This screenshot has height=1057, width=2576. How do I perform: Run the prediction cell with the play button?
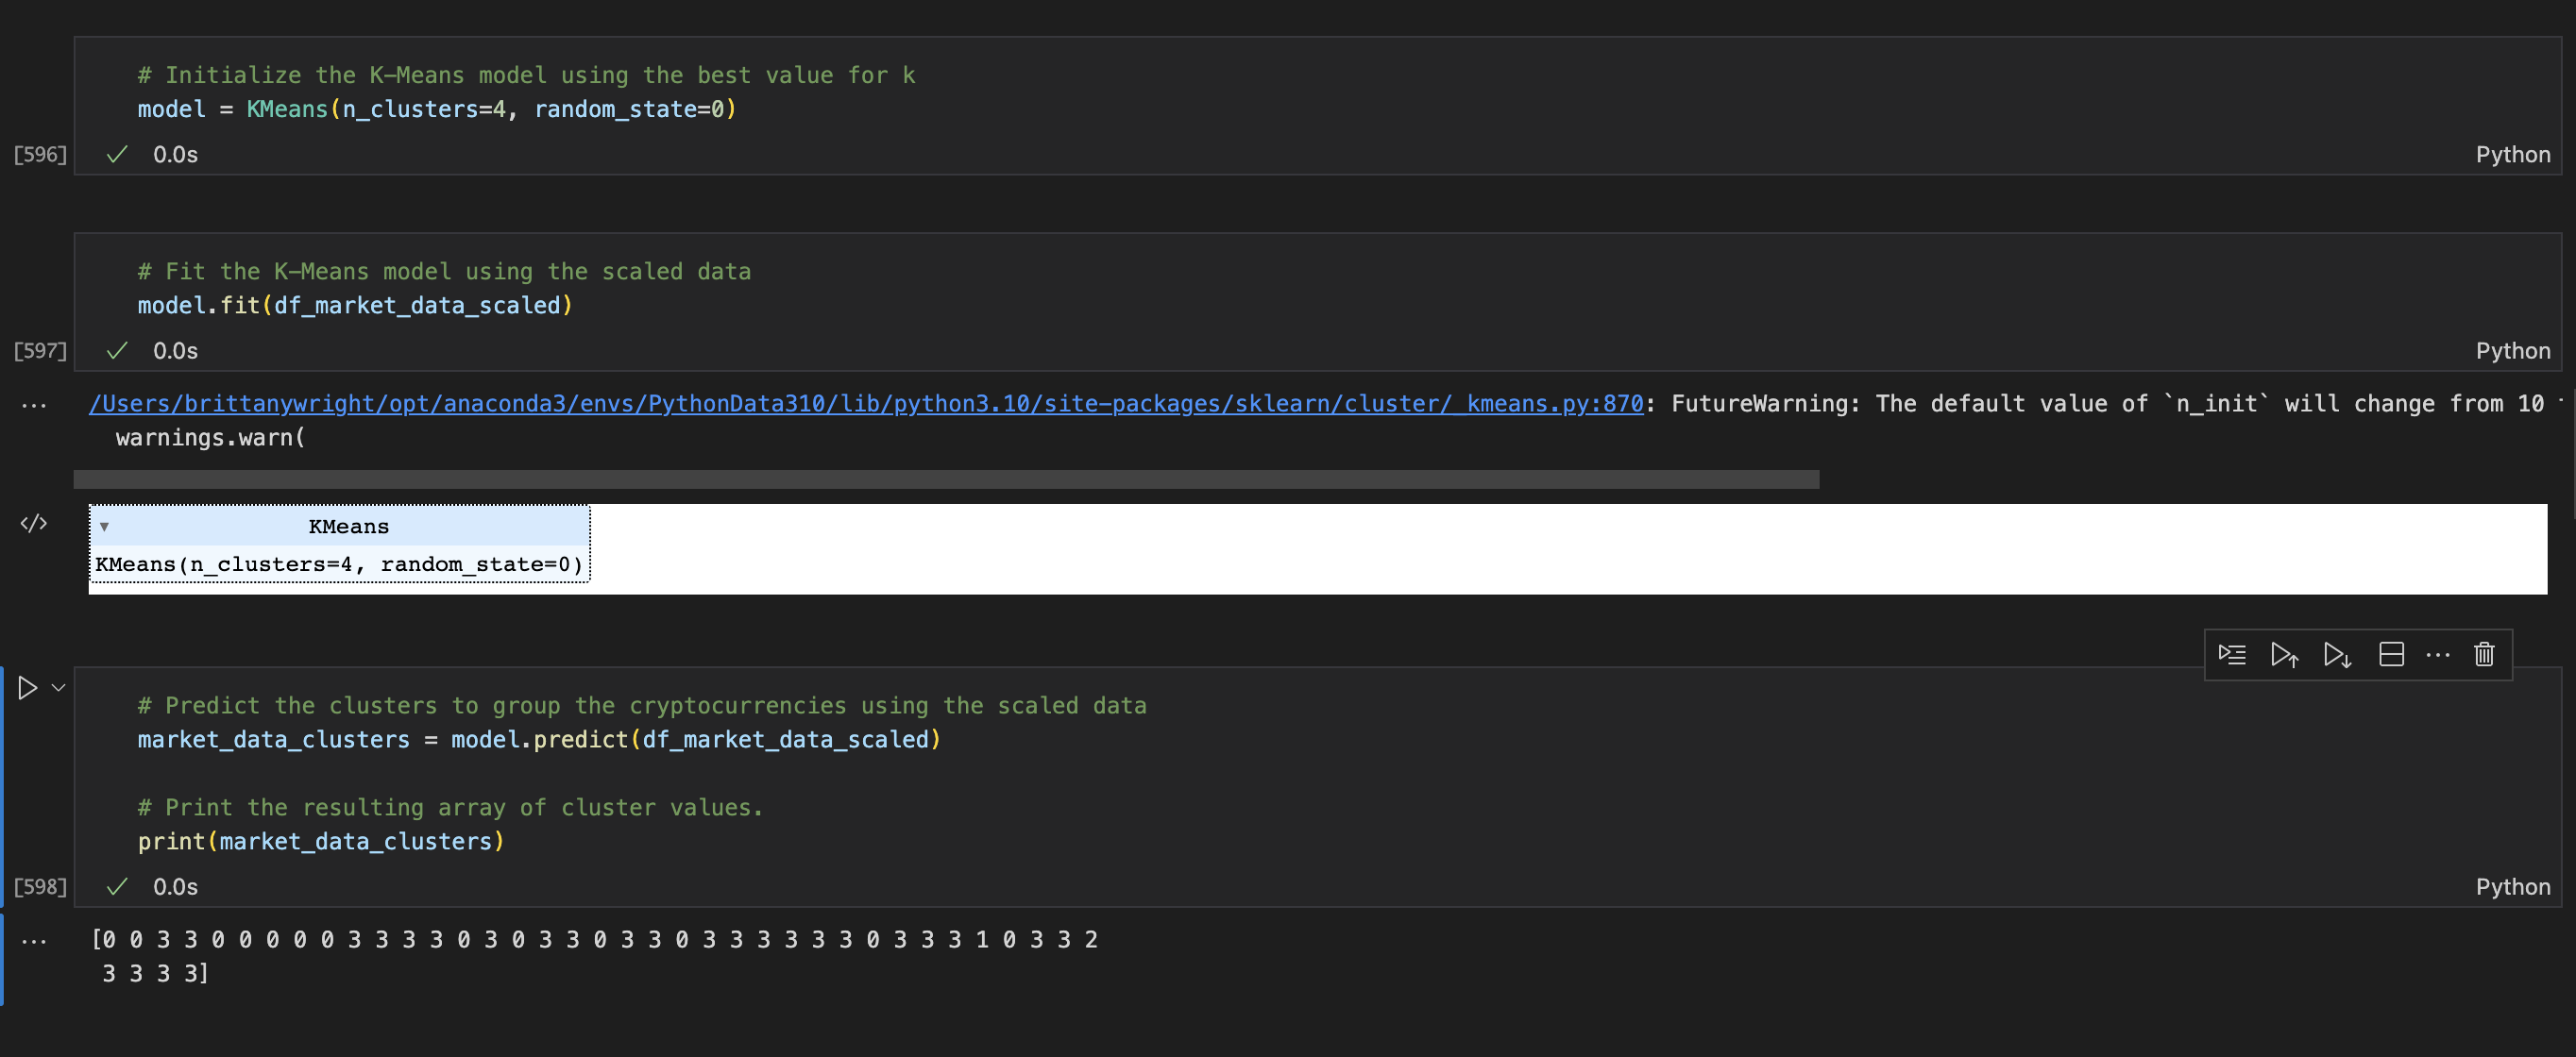click(26, 686)
